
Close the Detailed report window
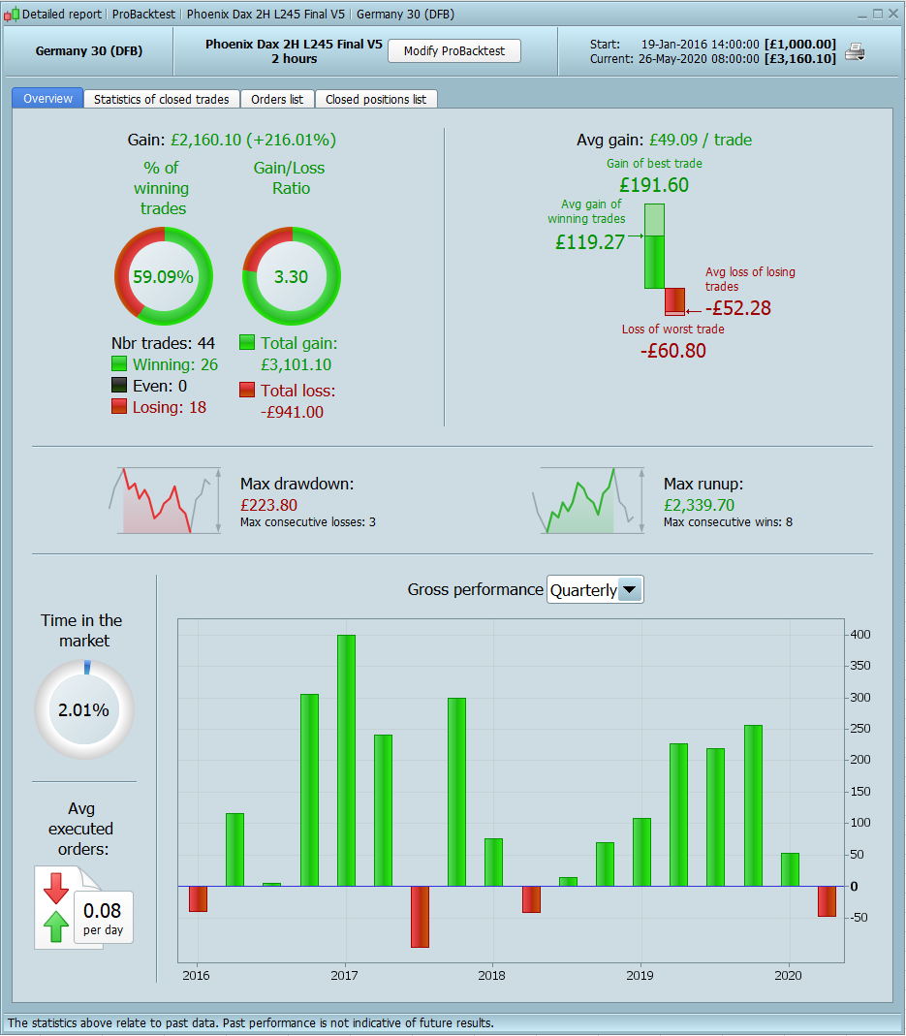(x=892, y=14)
